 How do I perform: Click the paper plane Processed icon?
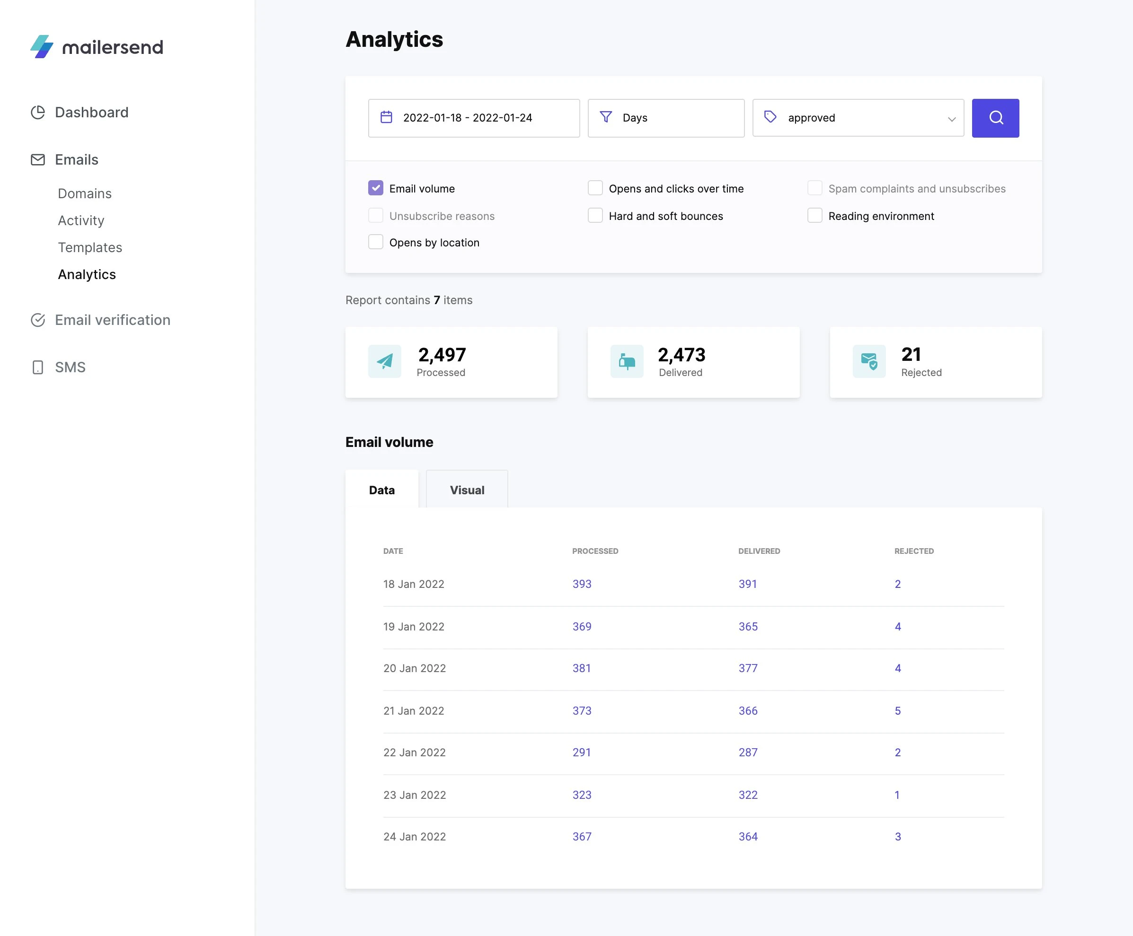pyautogui.click(x=385, y=361)
